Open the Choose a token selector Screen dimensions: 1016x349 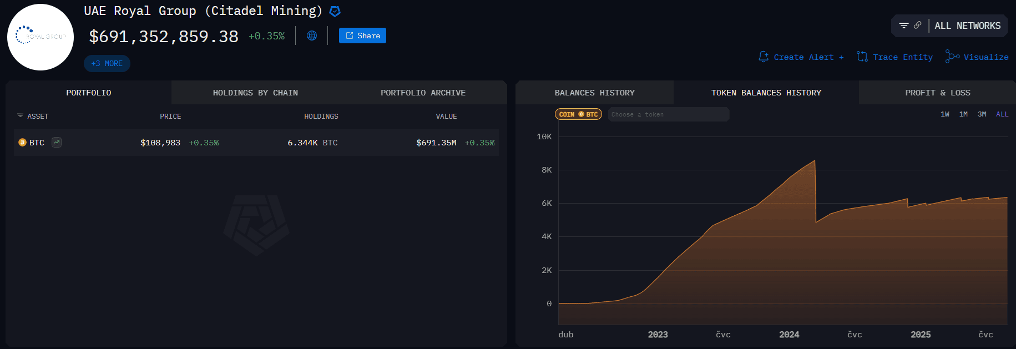pos(668,114)
